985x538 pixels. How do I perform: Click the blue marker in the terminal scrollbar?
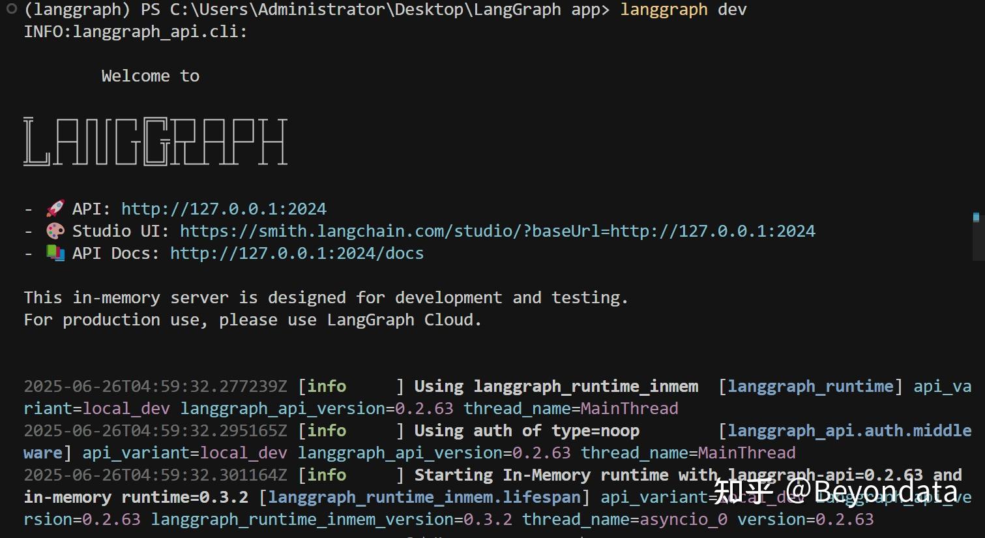point(976,217)
